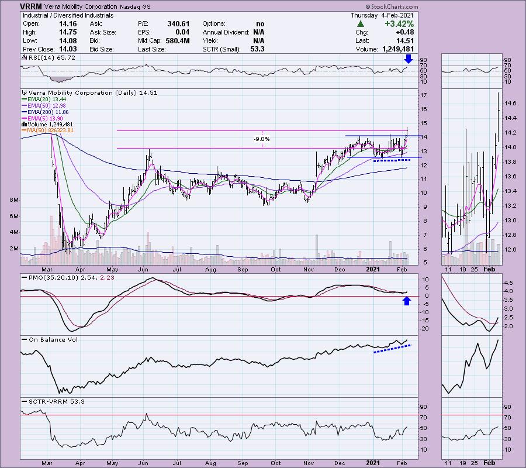Click the Volume value 1,249,481 in header

398,49
